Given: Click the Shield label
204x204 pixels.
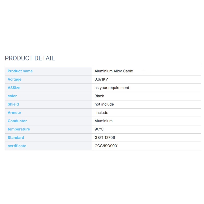Looking at the screenshot, I should click(13, 104).
